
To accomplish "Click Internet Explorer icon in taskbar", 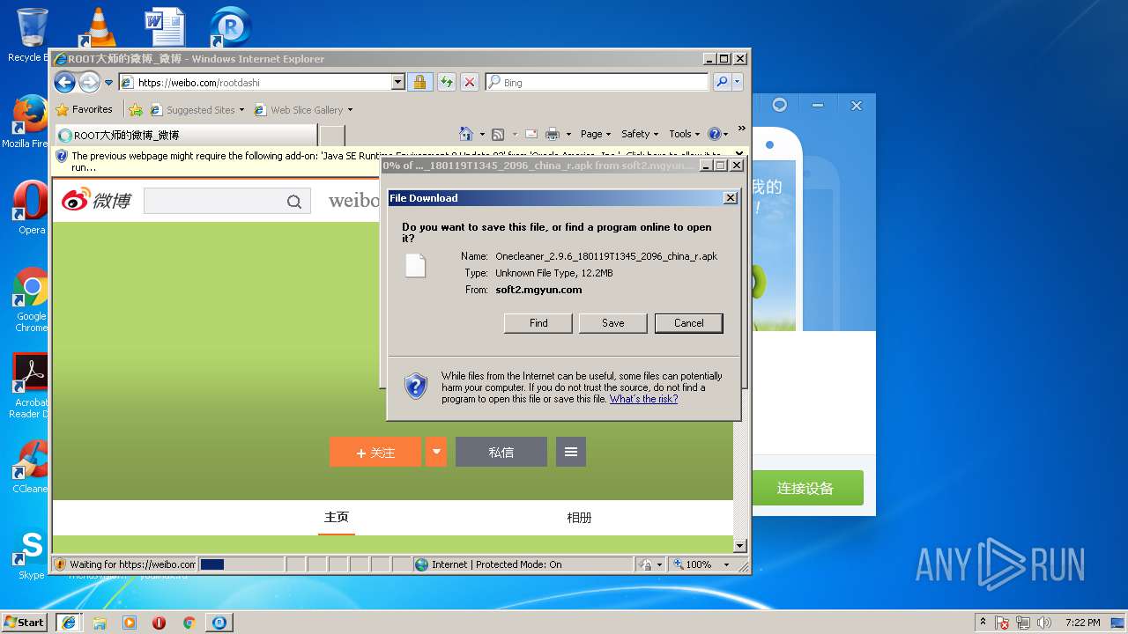I will (69, 622).
